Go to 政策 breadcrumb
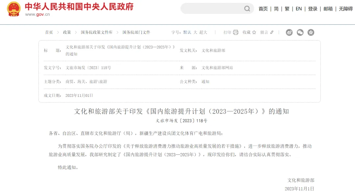The image size is (355, 192). (x=67, y=32)
